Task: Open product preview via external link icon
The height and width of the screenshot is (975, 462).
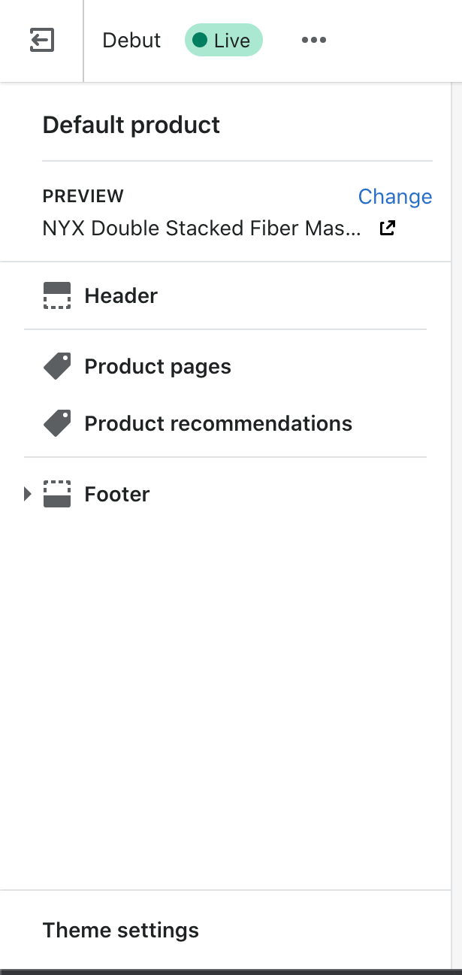Action: pos(387,228)
